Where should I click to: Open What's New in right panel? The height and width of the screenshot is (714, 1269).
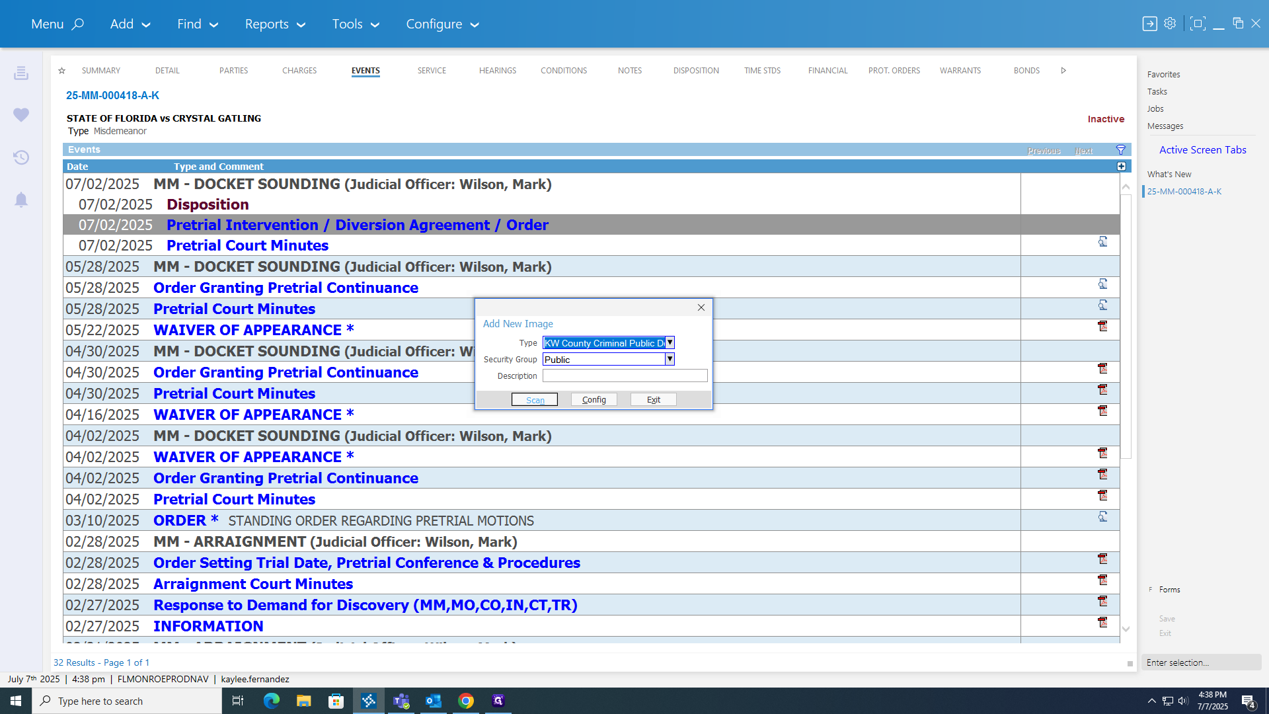tap(1169, 175)
